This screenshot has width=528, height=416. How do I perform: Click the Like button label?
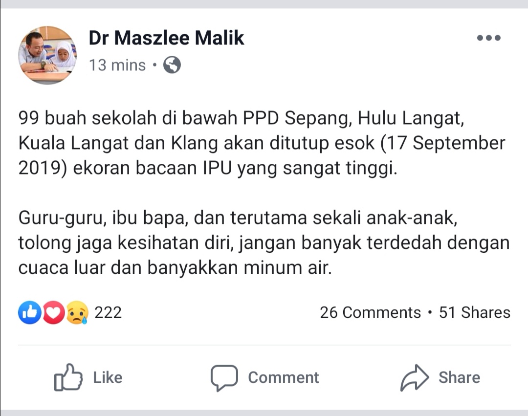coord(108,378)
